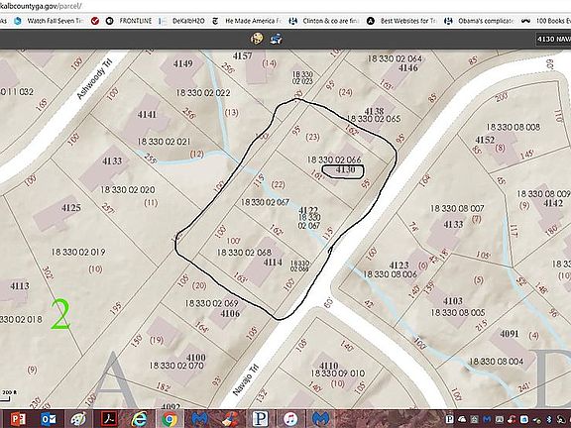Image resolution: width=571 pixels, height=428 pixels.
Task: Open the He Made America bookmark
Action: click(247, 21)
